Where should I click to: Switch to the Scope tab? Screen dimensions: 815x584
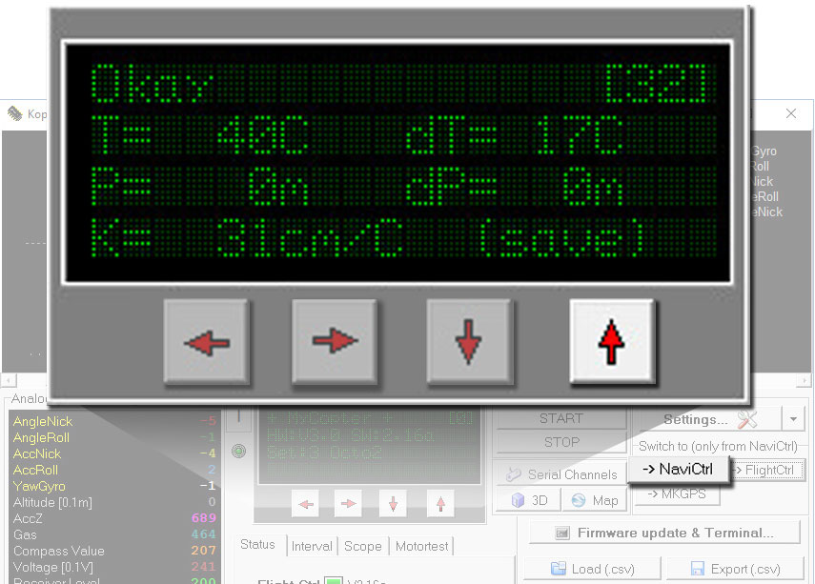[x=362, y=546]
